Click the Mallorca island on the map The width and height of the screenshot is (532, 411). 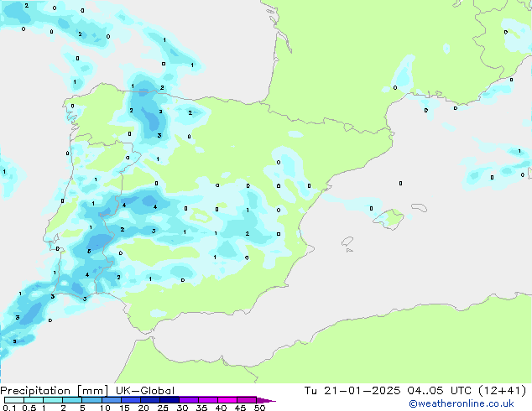387,219
